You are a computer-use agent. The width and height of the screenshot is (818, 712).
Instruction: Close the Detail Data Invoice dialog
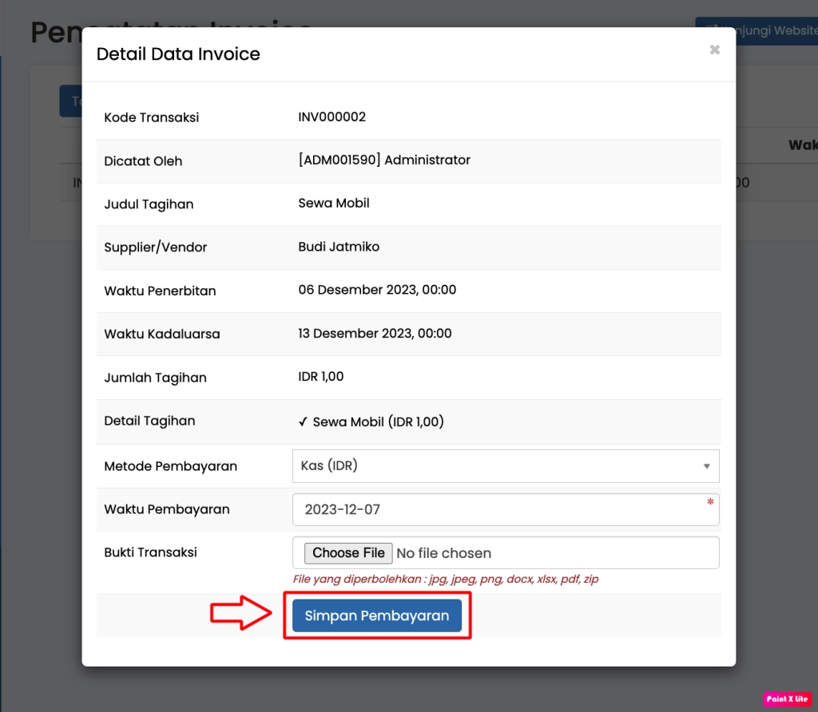pyautogui.click(x=714, y=49)
